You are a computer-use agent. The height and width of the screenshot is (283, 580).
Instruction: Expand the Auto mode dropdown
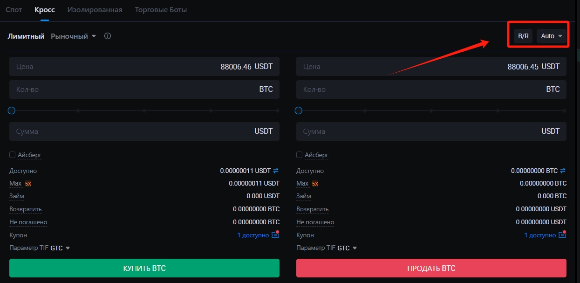552,36
